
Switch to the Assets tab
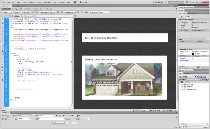pos(186,73)
